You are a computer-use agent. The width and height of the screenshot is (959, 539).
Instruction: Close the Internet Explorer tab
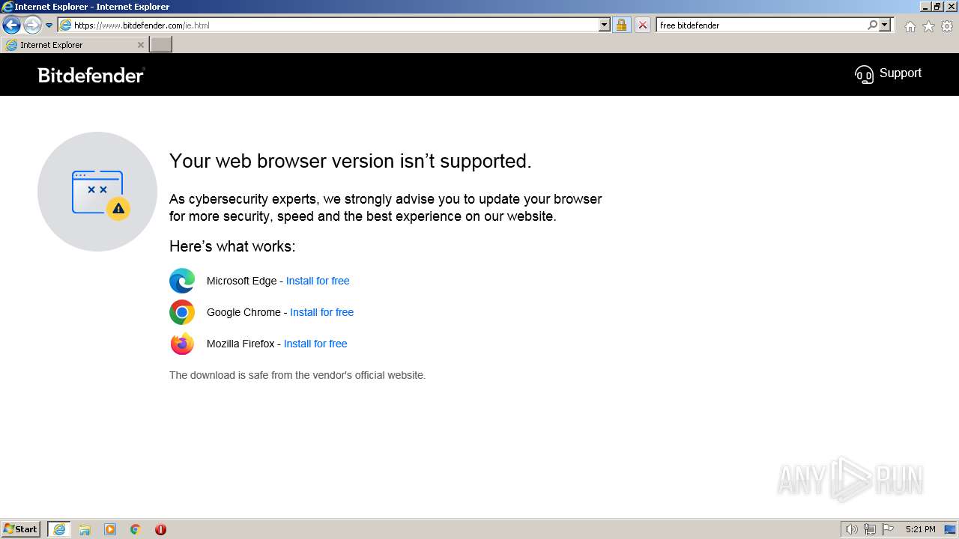[140, 45]
